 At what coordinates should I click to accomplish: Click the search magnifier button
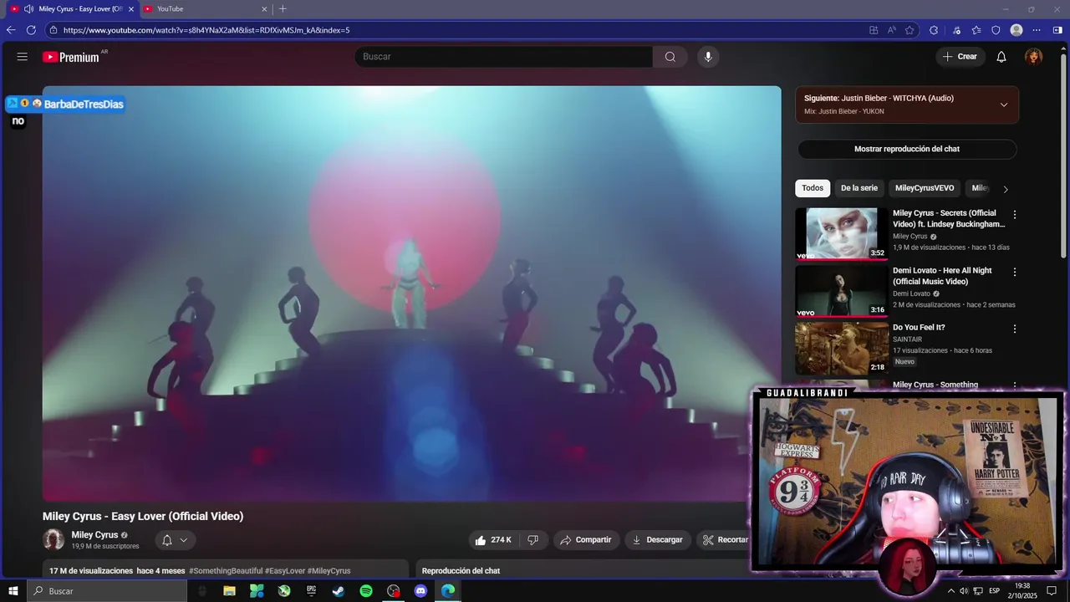670,57
